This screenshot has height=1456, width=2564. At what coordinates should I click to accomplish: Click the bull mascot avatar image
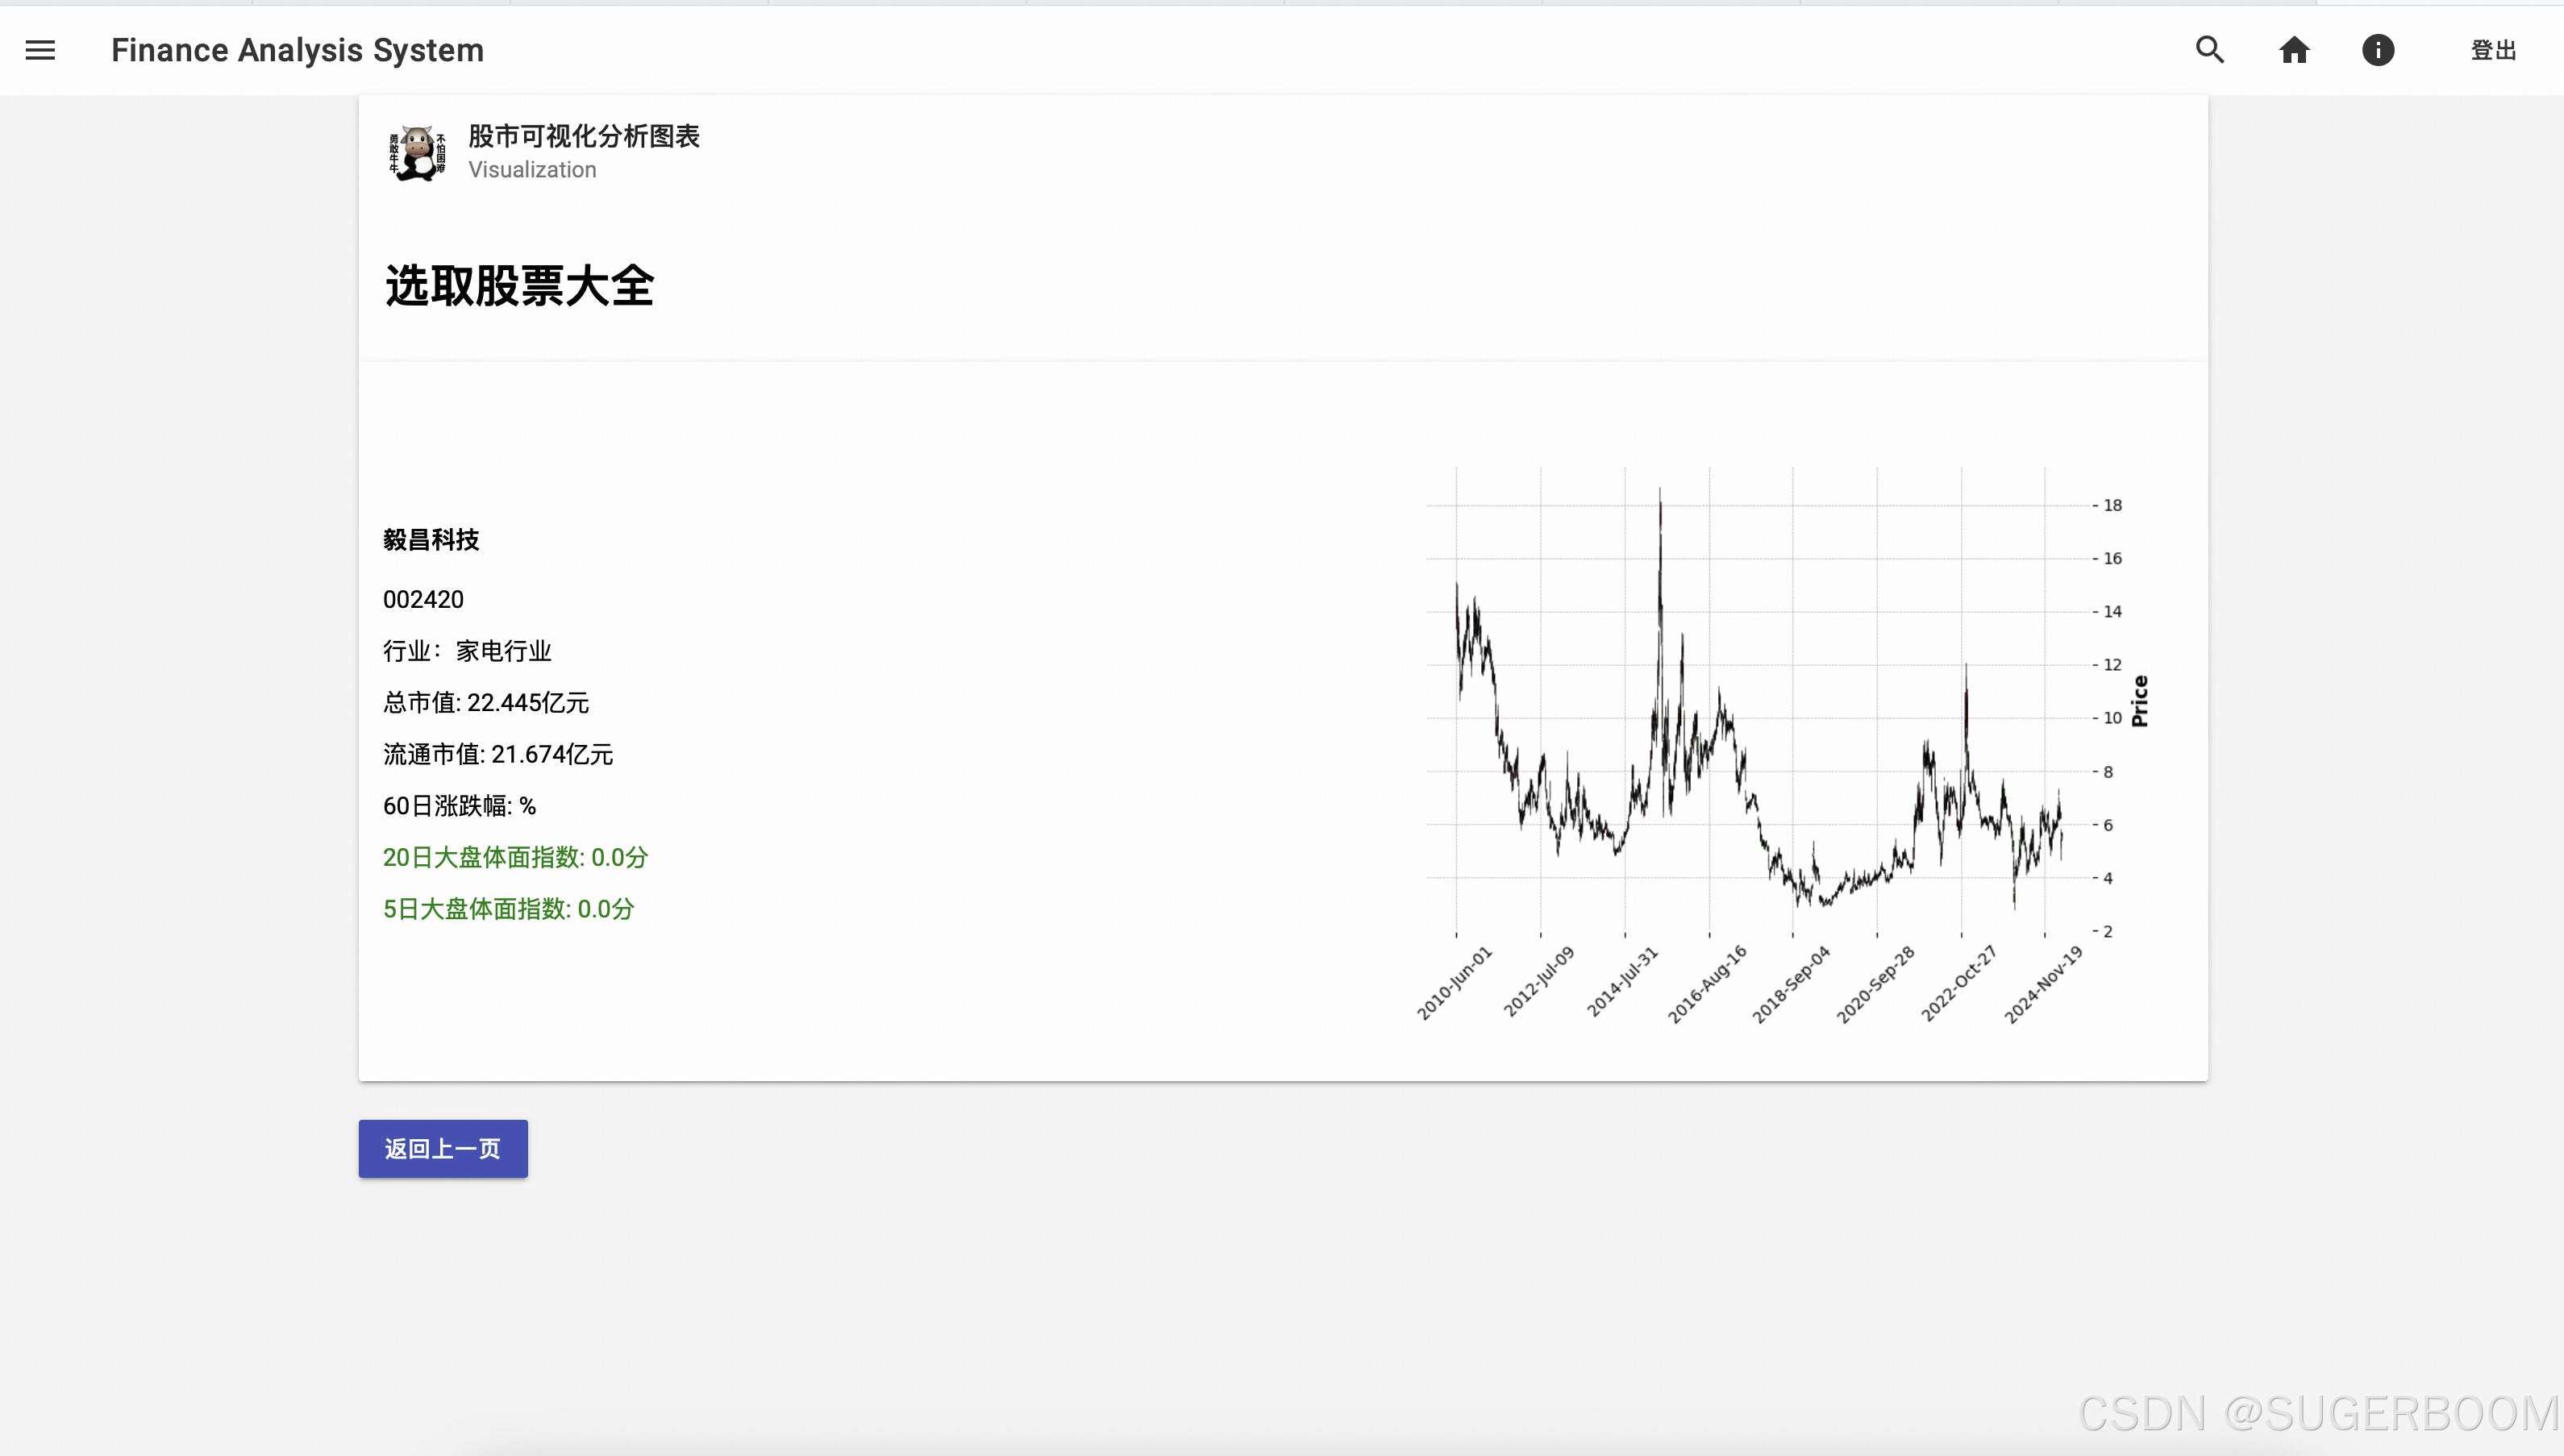(x=417, y=153)
